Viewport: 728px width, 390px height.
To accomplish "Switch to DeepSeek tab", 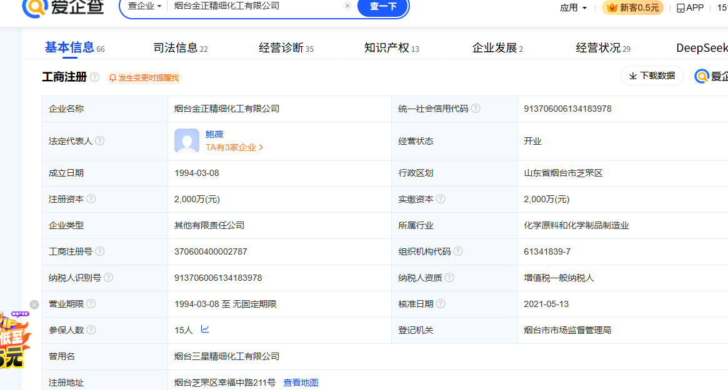I will point(702,48).
